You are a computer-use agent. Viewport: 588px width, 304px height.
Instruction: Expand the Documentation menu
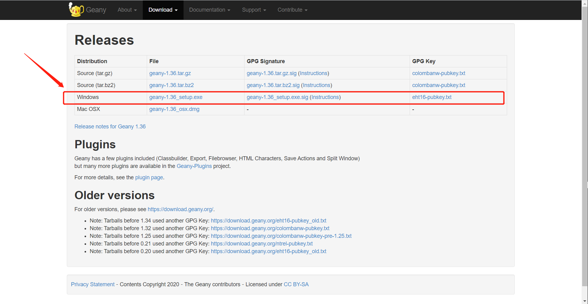(210, 10)
